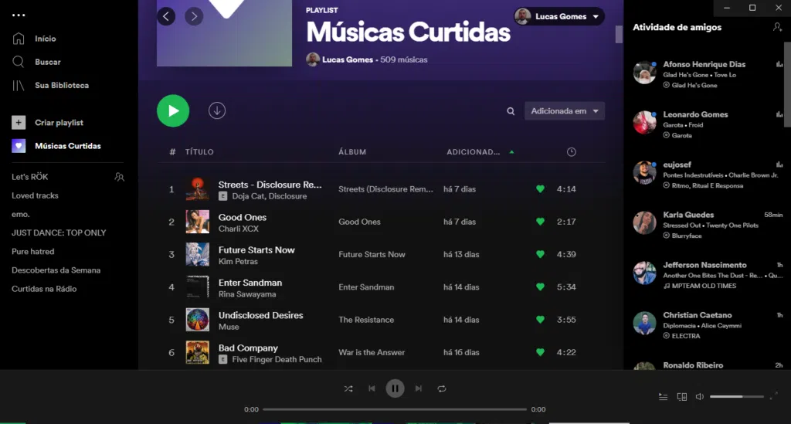
Task: Unlike Bad Company heart
Action: pos(540,352)
